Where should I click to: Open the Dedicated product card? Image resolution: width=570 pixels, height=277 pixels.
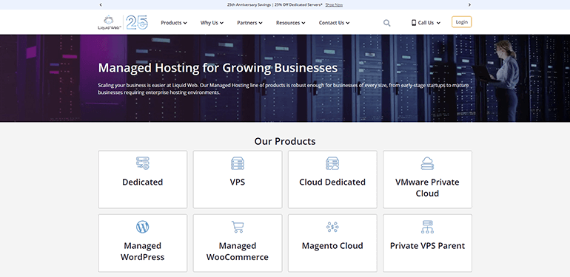pyautogui.click(x=142, y=179)
